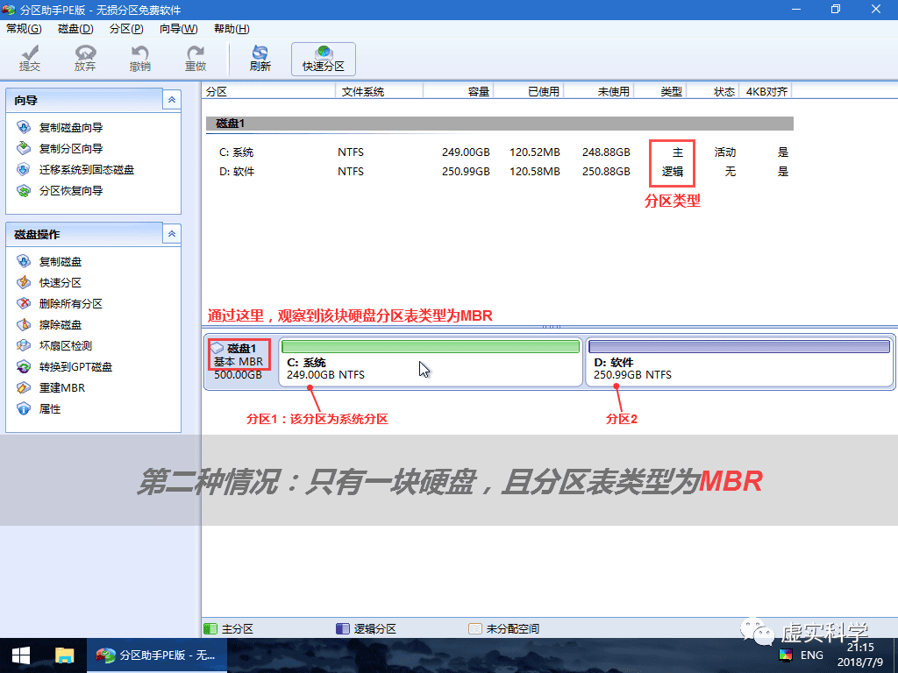This screenshot has width=898, height=673.
Task: Collapse the 磁盘操作 panel chevron
Action: 172,234
